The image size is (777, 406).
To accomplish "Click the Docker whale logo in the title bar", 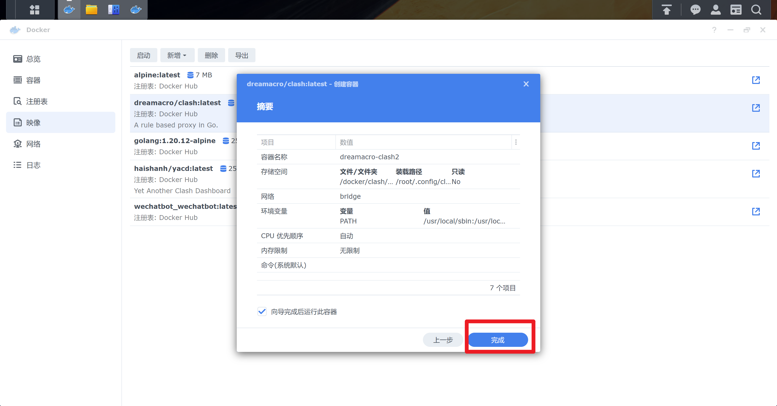I will 15,30.
